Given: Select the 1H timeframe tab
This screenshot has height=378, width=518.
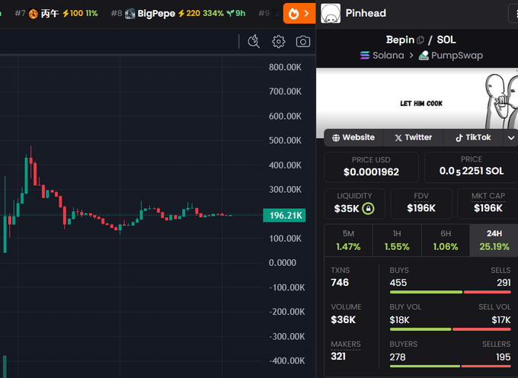Looking at the screenshot, I should [x=397, y=240].
